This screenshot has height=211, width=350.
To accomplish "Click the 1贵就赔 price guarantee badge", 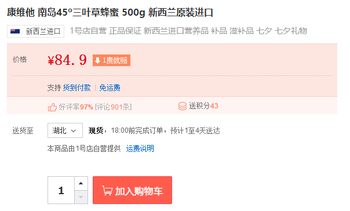I will (111, 60).
